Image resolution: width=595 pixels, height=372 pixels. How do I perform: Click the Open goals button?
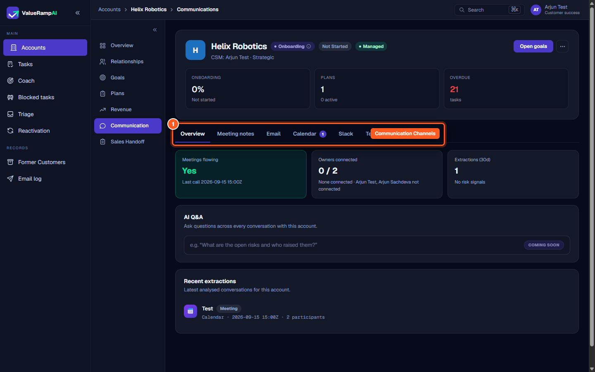(533, 46)
